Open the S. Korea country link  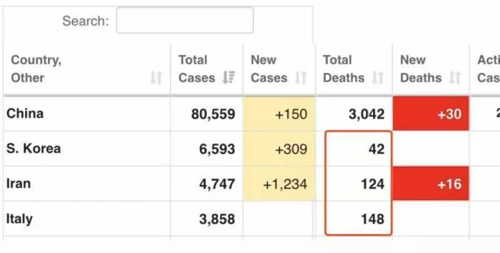click(34, 149)
